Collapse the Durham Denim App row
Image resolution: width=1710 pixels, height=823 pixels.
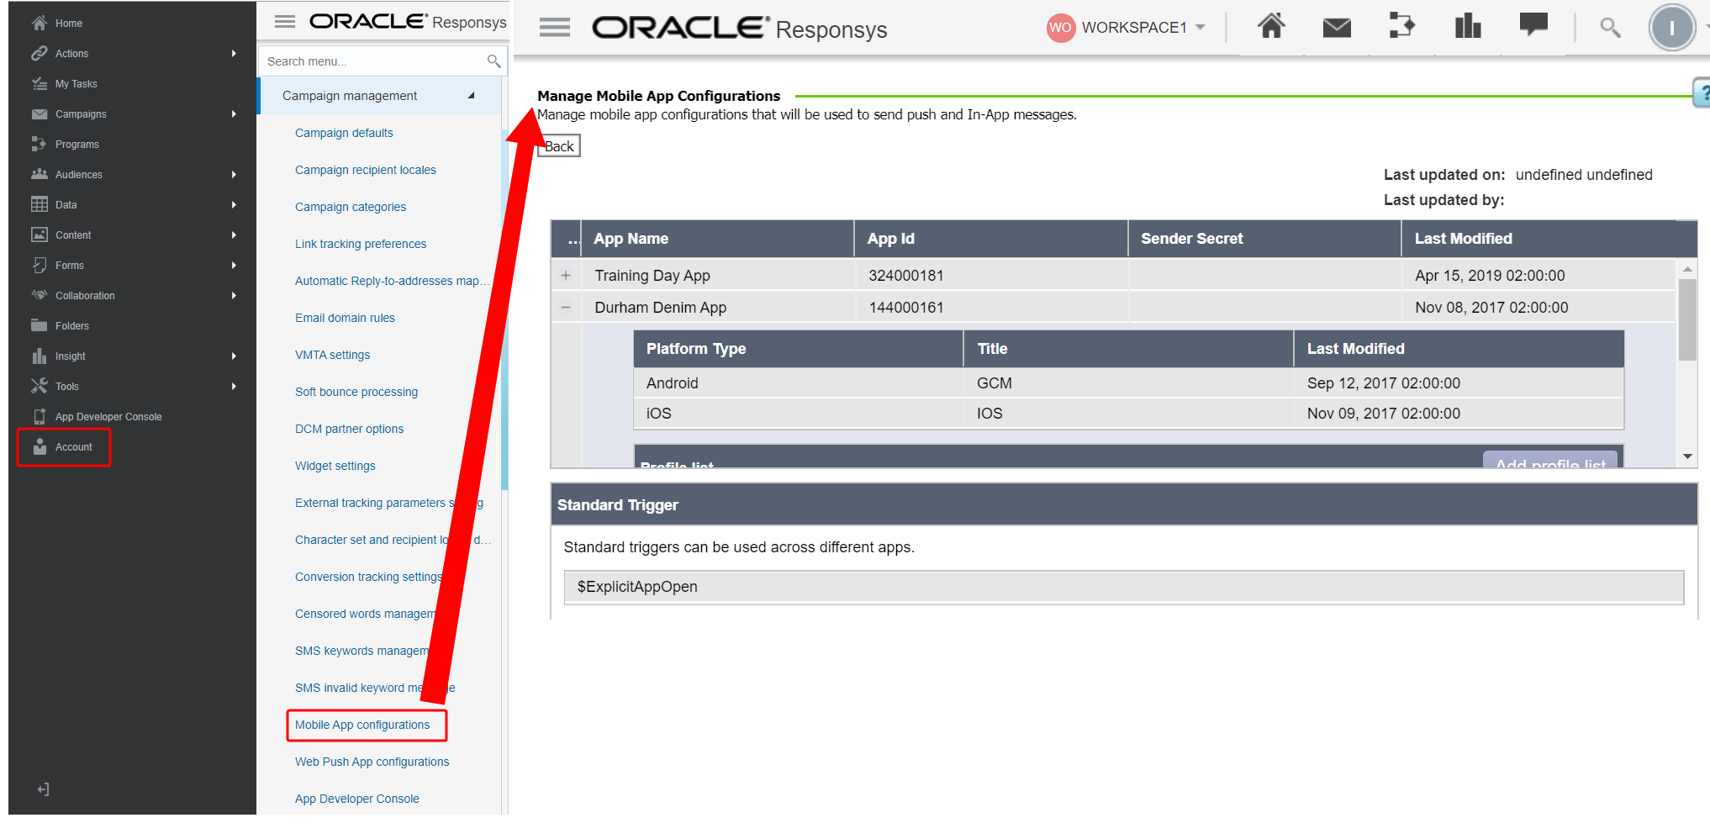(x=566, y=307)
